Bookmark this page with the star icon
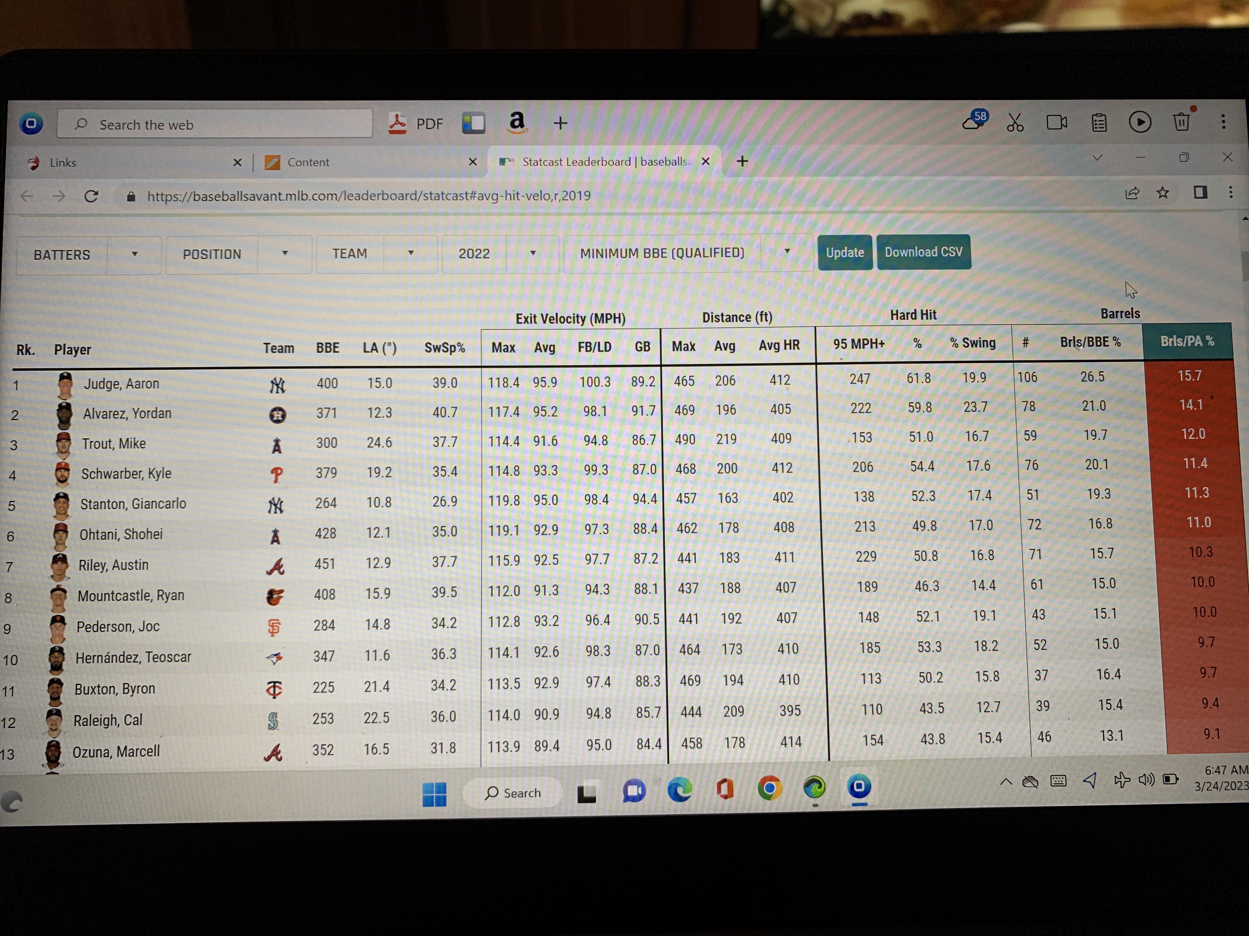This screenshot has width=1249, height=936. click(x=1163, y=193)
